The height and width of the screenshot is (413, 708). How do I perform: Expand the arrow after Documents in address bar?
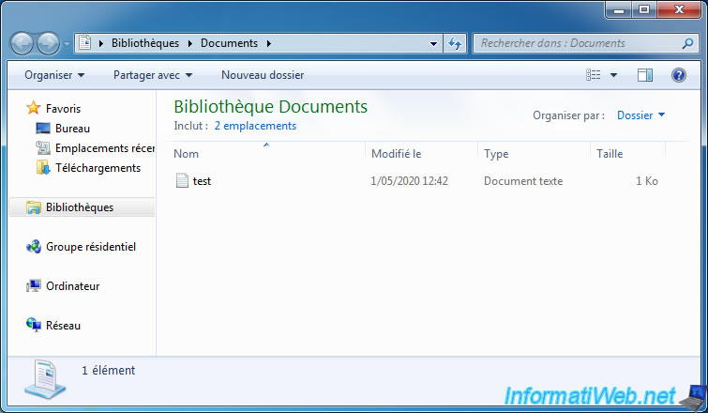[269, 43]
